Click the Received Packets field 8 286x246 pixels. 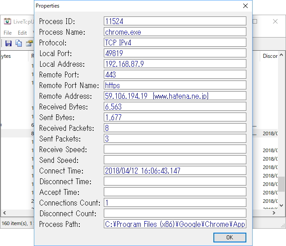[175, 128]
